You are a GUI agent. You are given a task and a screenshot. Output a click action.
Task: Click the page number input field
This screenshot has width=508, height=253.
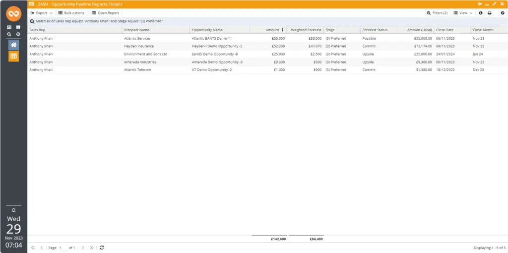pyautogui.click(x=63, y=248)
